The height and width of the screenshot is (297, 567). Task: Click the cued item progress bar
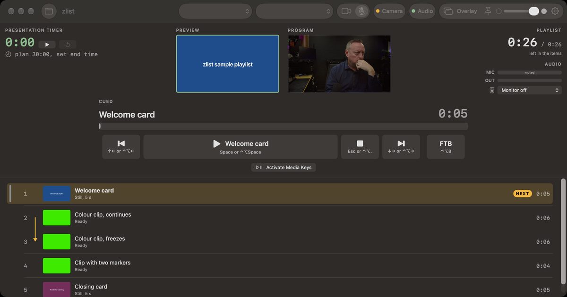tap(283, 126)
